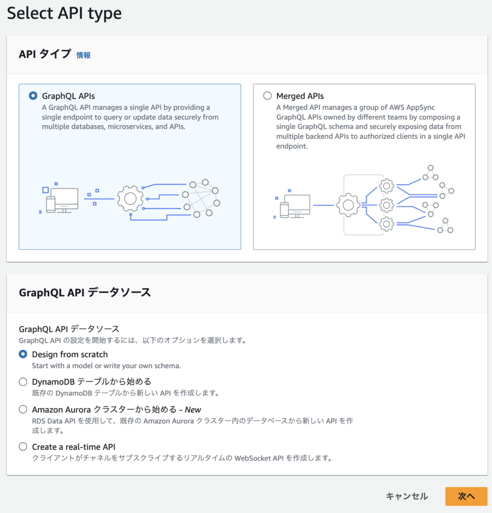Image resolution: width=492 pixels, height=513 pixels.
Task: Click the Merged APIs selection card
Action: [x=364, y=165]
